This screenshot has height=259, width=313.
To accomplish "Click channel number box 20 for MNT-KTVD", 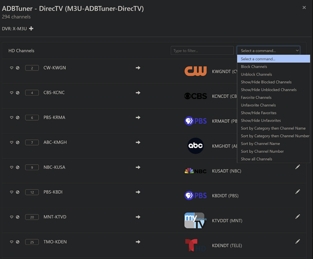I will (x=32, y=217).
